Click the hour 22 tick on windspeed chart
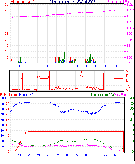This screenshot has width=135, height=164. click(x=115, y=66)
